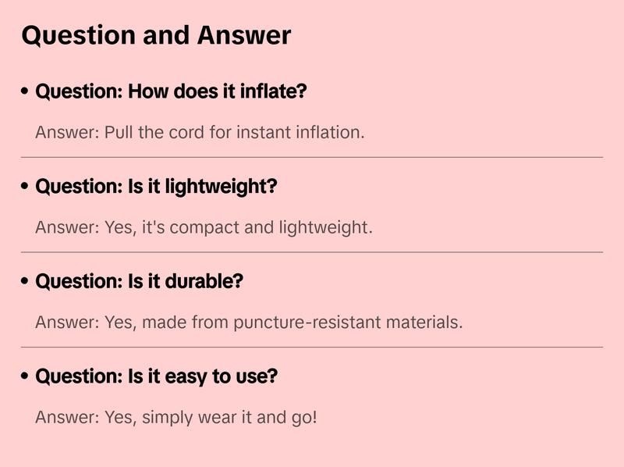
Task: Click the divider line below the durable answer
Action: pyautogui.click(x=312, y=347)
